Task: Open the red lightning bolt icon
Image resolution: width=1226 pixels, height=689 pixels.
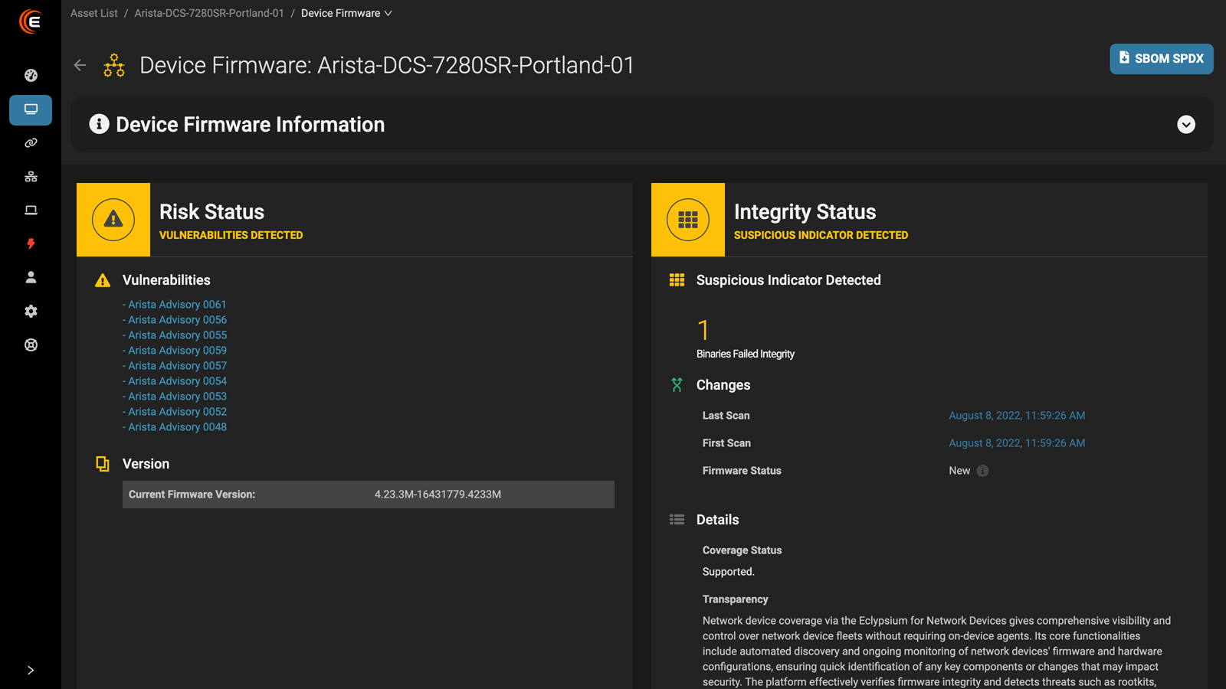Action: (x=31, y=244)
